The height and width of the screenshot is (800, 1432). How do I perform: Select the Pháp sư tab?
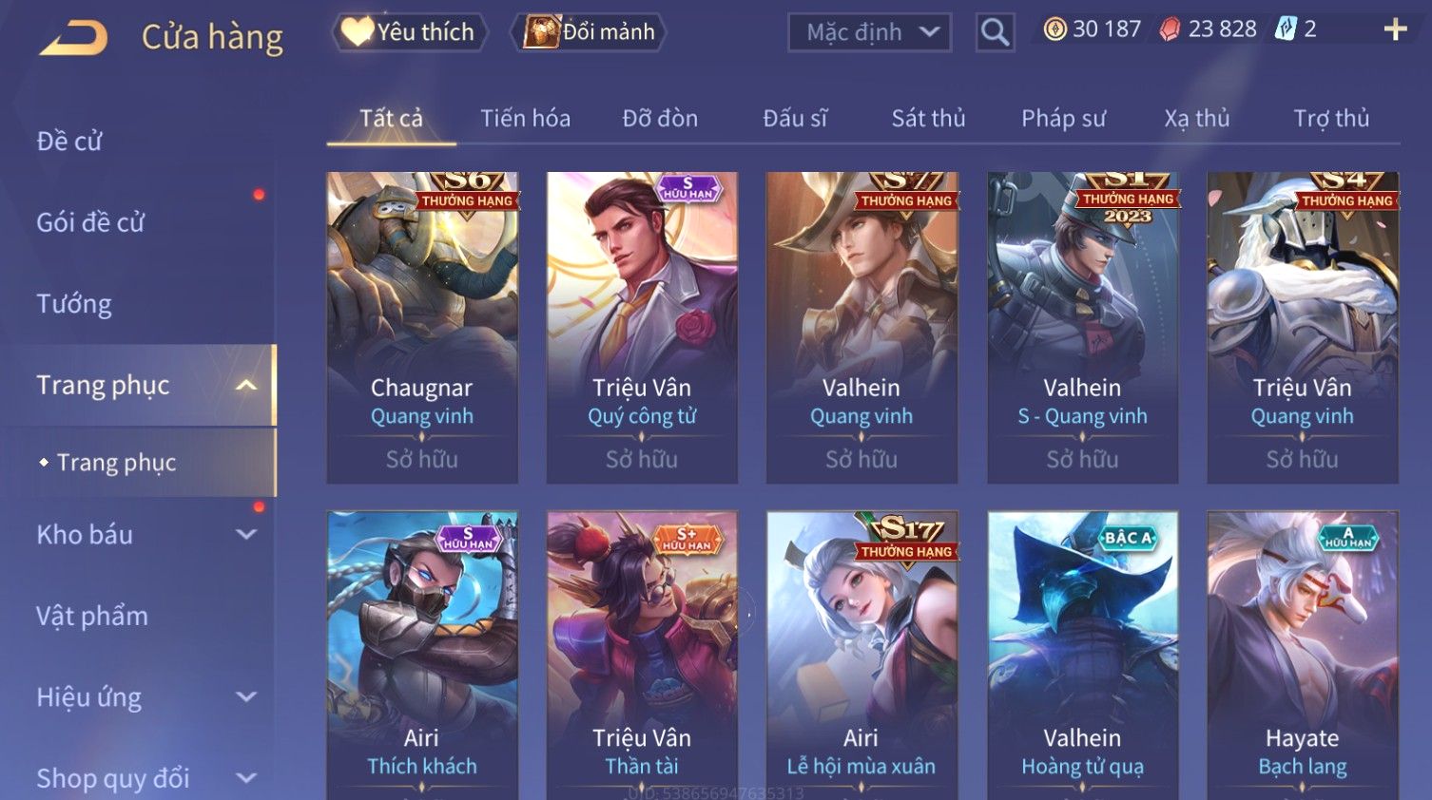(x=1063, y=118)
